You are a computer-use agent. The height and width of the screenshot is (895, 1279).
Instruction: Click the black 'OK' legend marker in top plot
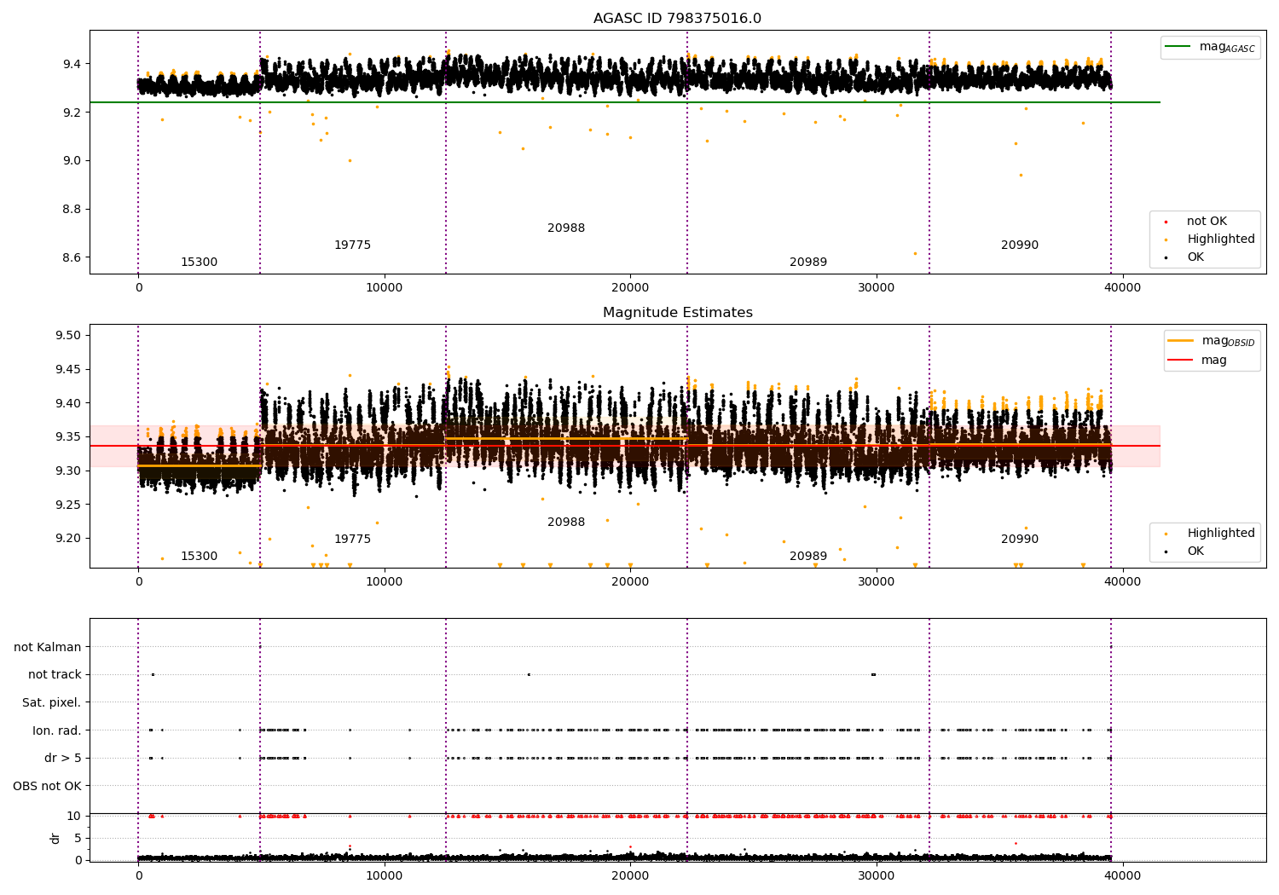[x=1166, y=257]
